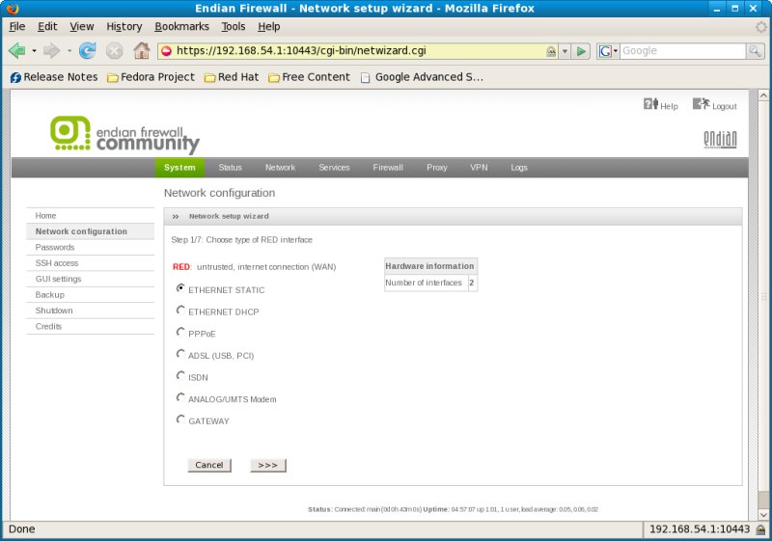
Task: Open SSH access in the sidebar
Action: 90,263
